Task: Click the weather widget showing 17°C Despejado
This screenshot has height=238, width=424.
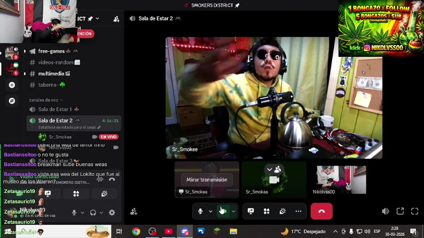Action: [303, 231]
